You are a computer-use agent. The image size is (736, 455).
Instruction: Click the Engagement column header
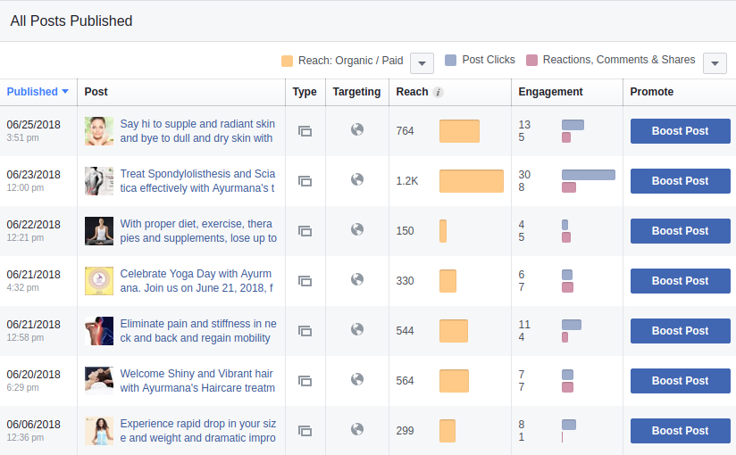550,92
